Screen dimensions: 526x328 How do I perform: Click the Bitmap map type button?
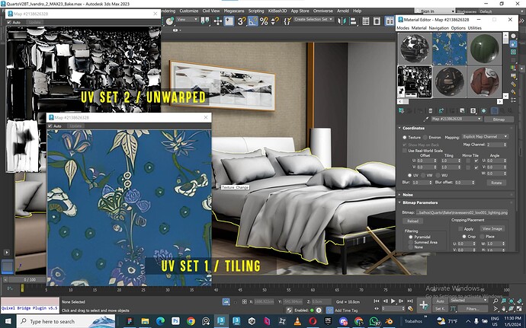[499, 119]
